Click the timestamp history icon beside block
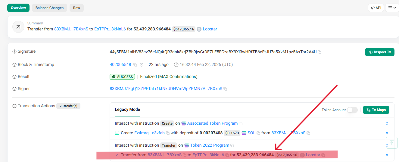399x162 pixels. [142, 65]
